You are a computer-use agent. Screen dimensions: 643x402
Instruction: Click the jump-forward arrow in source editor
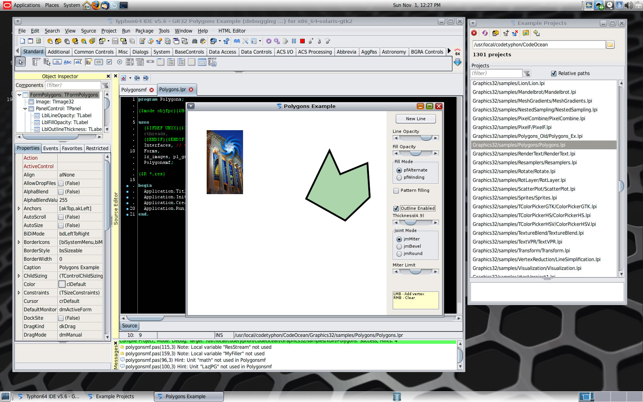(146, 78)
